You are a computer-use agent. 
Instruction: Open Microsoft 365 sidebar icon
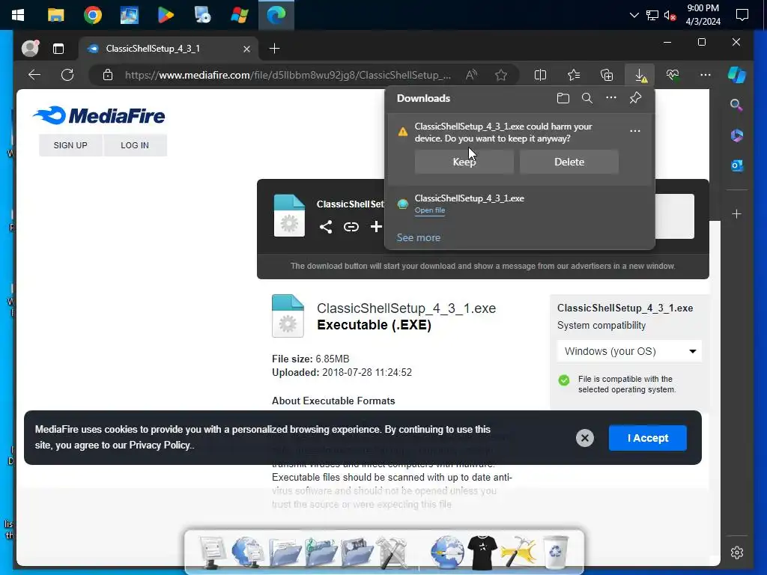click(737, 135)
